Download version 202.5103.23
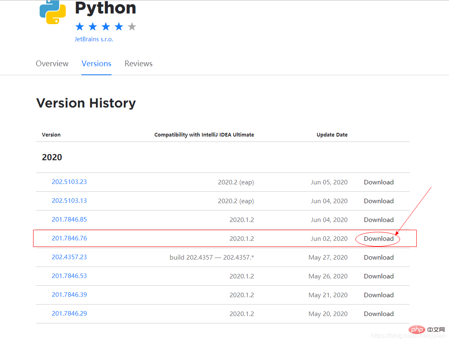 (x=378, y=182)
